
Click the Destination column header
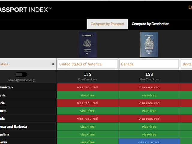click(x=28, y=64)
